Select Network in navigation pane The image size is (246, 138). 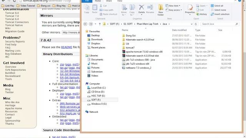coord(94,112)
